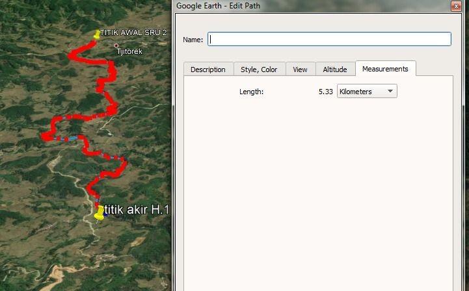Click the Length: label
Viewport: 469px width, 291px height.
251,92
